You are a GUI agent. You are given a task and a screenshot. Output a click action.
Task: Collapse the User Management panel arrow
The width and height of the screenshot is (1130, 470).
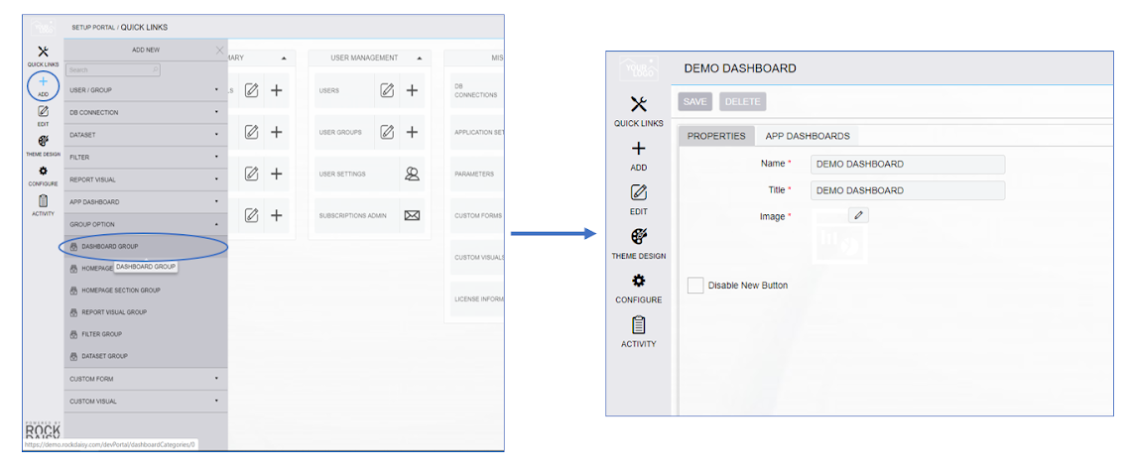[419, 58]
